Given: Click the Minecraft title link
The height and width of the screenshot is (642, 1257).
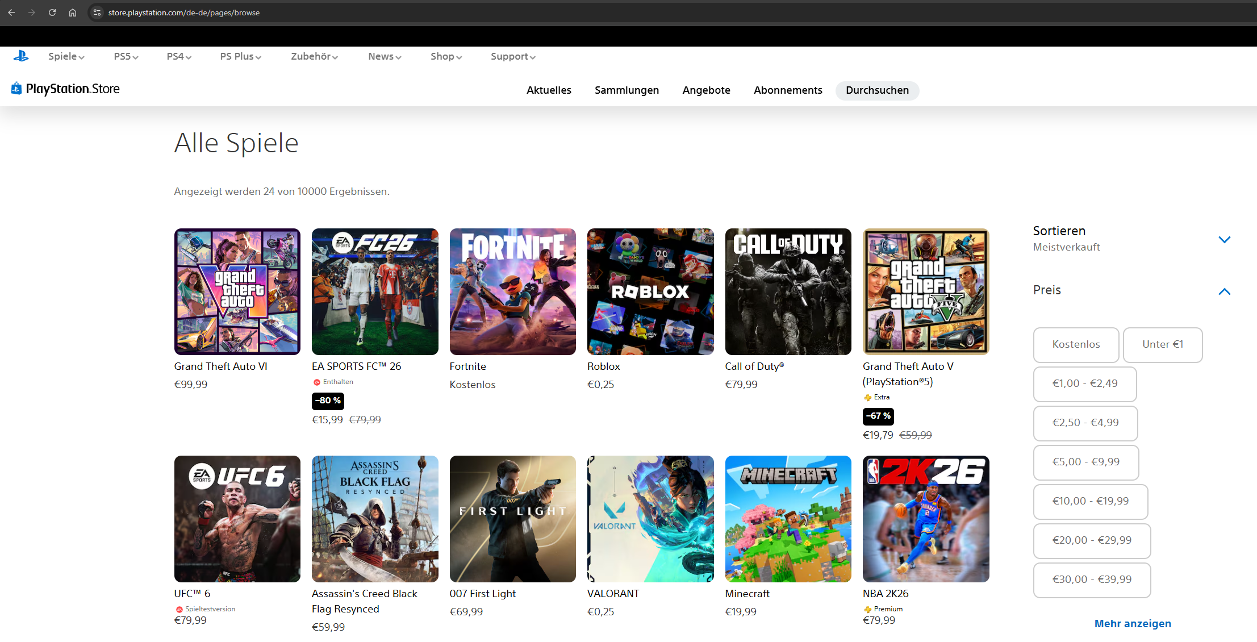Looking at the screenshot, I should coord(747,594).
